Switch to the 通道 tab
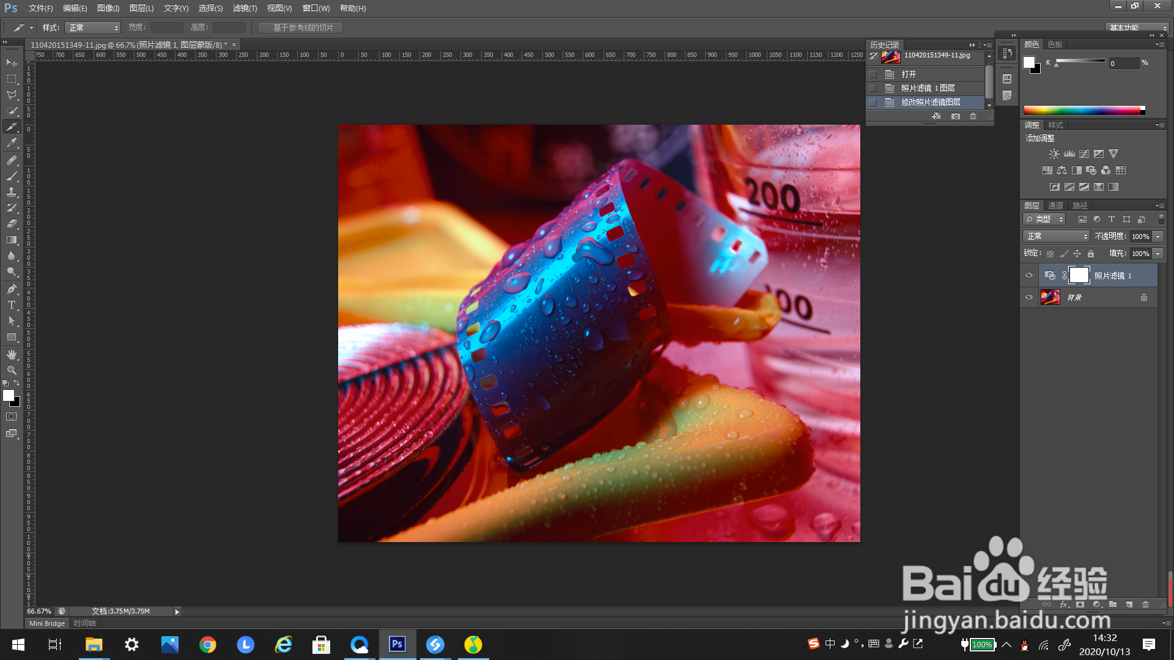The height and width of the screenshot is (660, 1174). pyautogui.click(x=1055, y=206)
